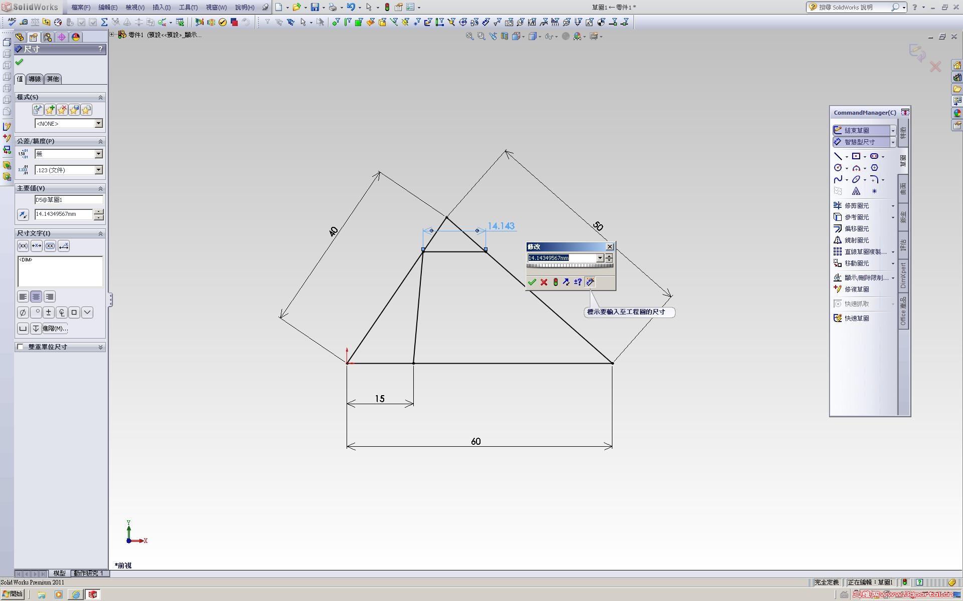Confirm value with green check in 修改 dialog
The image size is (963, 601).
click(x=532, y=282)
